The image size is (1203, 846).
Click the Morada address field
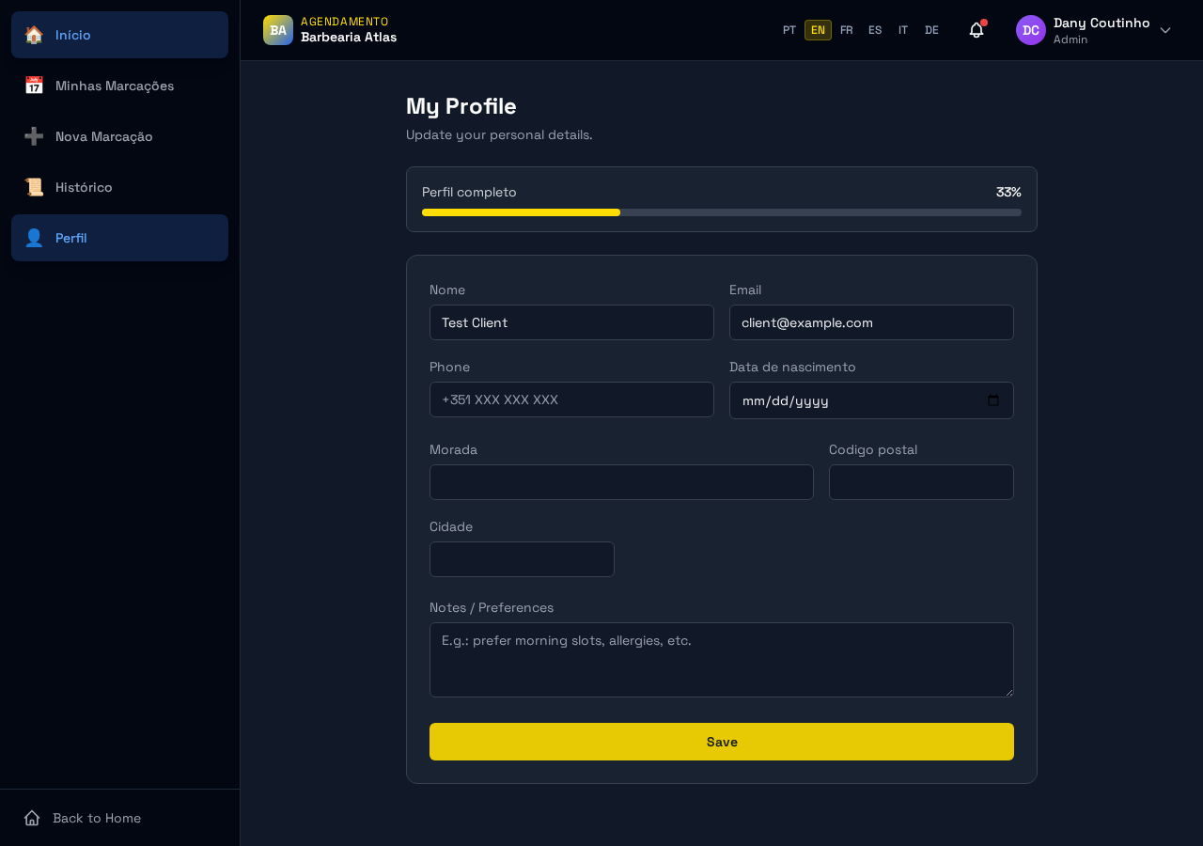(621, 482)
